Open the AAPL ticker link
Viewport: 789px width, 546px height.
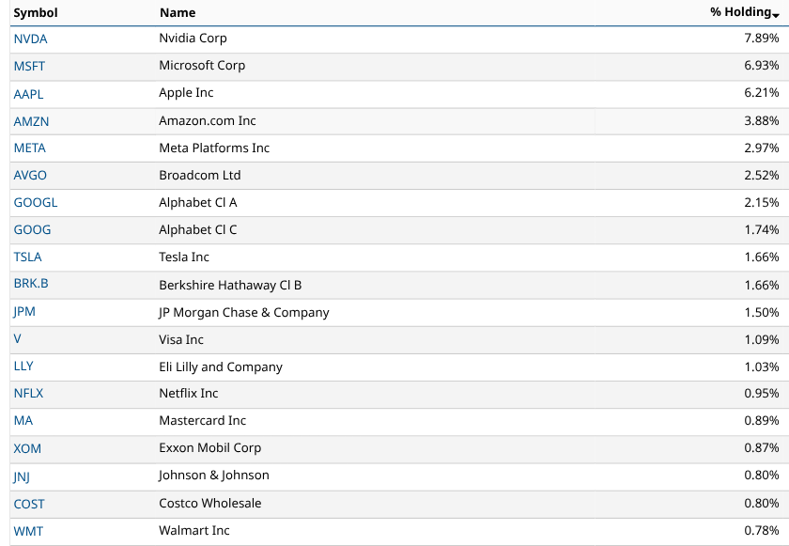29,94
